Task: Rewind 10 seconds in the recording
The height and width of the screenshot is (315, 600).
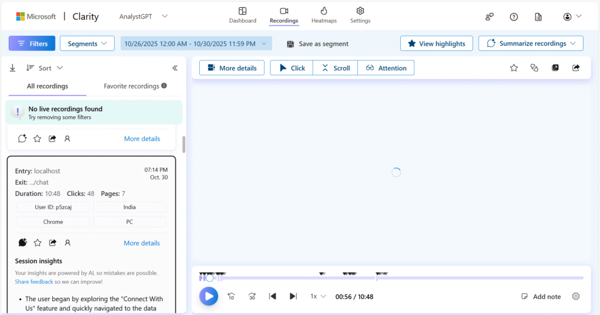Action: 231,296
